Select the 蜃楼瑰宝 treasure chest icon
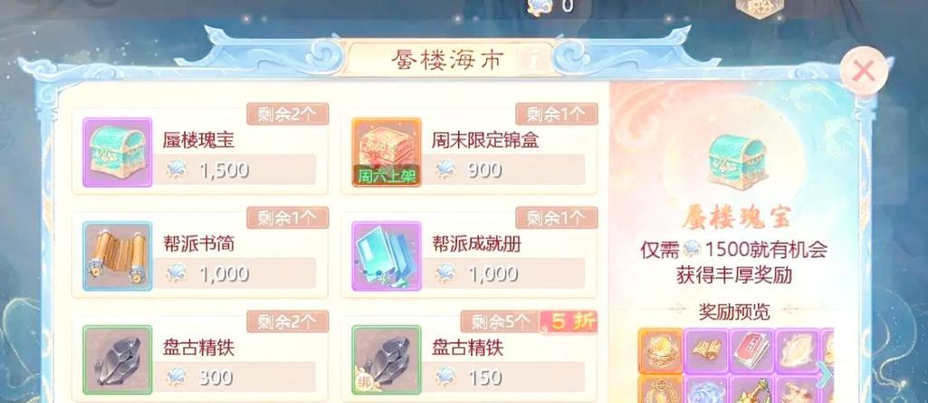Screen dimensions: 928x403 point(117,152)
